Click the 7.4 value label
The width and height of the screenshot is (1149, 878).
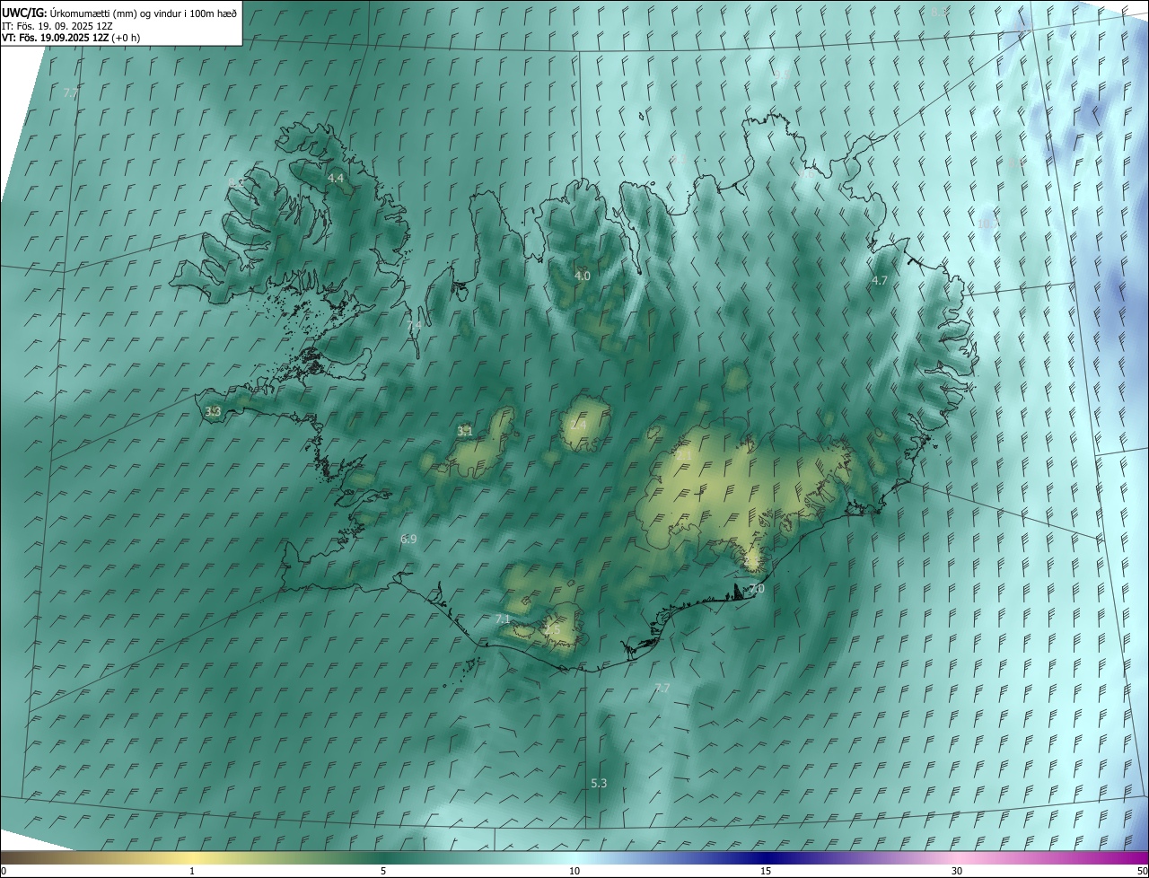click(x=414, y=325)
